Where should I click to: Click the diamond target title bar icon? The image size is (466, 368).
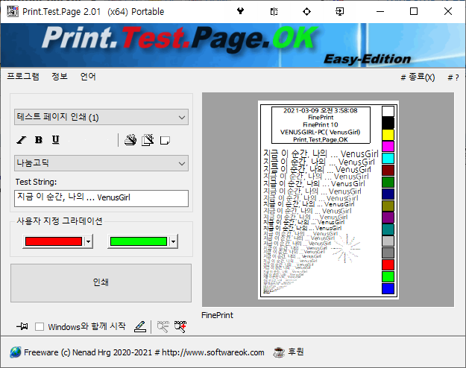[x=306, y=12]
